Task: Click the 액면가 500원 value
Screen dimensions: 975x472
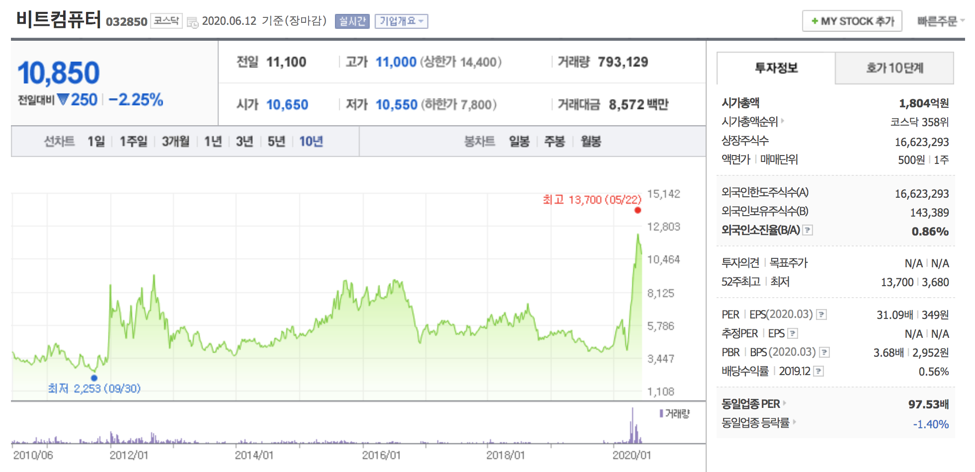Action: point(911,160)
